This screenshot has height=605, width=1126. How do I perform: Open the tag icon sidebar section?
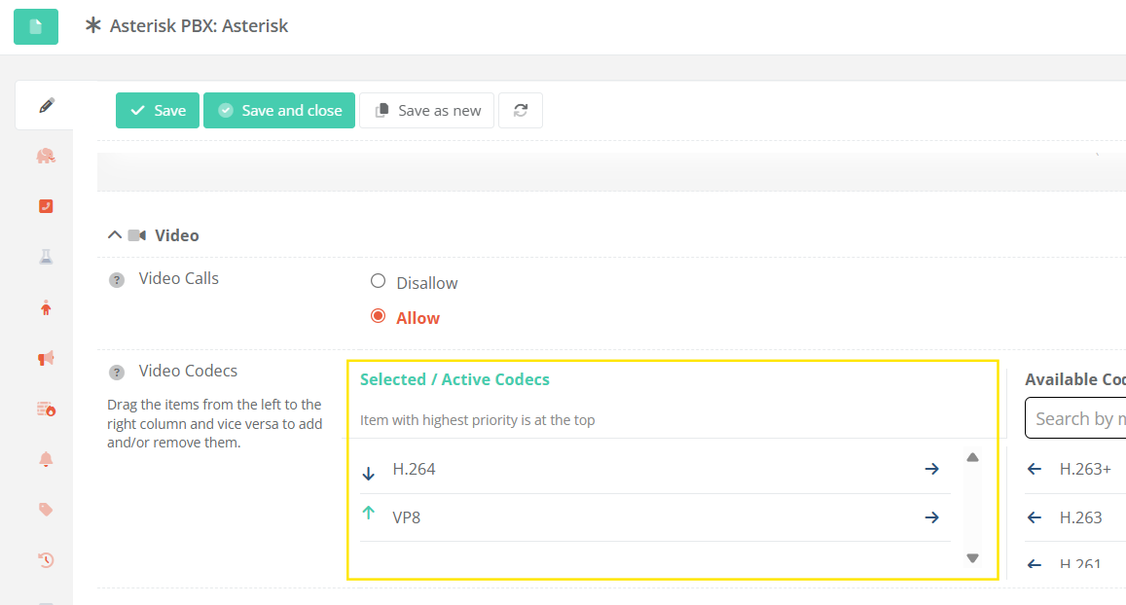point(46,510)
